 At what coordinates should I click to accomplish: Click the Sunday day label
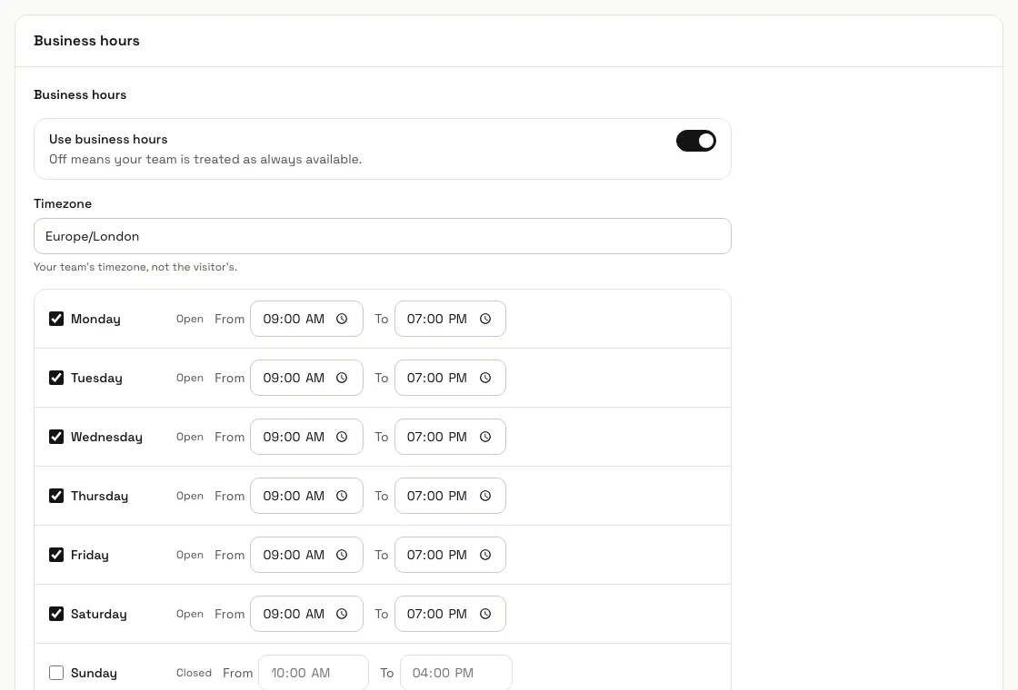(x=95, y=673)
